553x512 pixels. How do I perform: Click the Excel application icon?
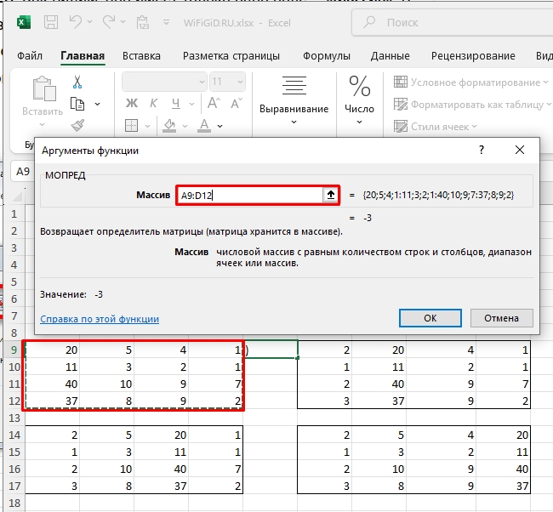[24, 23]
